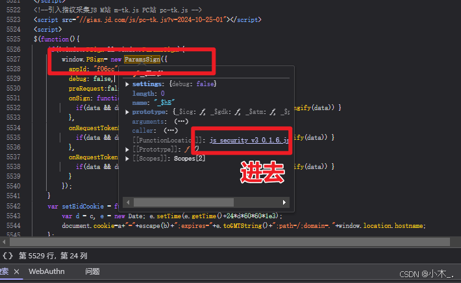This screenshot has height=283, width=461.
Task: Set breakpoint on line number 5523
Action: (x=14, y=19)
